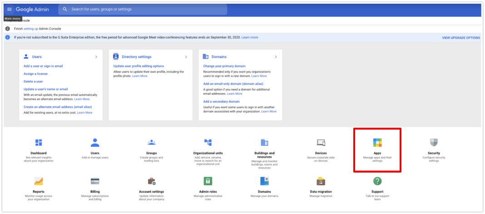Open the Groups icon
485x214 pixels.
[152, 143]
